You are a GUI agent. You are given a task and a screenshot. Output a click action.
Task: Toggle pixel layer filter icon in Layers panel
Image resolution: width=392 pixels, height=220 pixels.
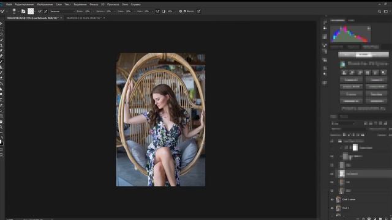pos(366,123)
